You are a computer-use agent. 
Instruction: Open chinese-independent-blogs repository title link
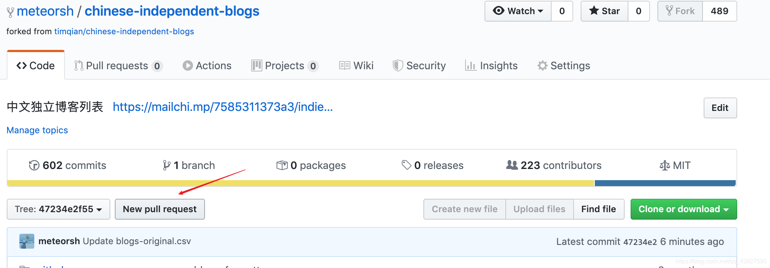tap(172, 11)
